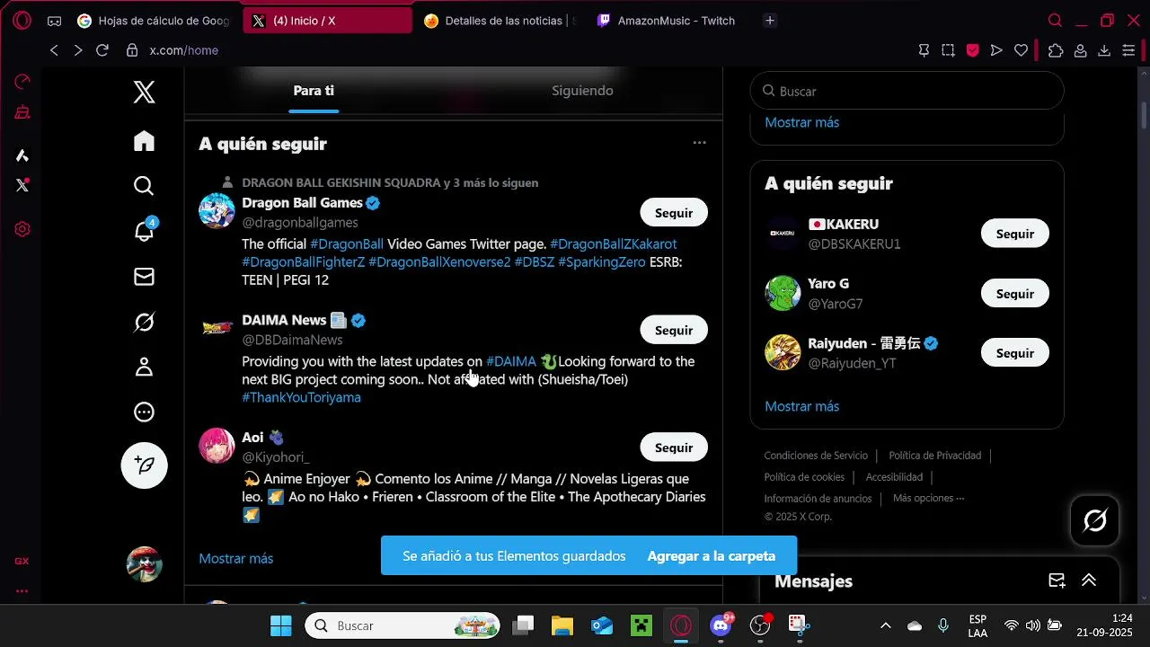Image resolution: width=1150 pixels, height=647 pixels.
Task: Open the snapshot tool in address bar
Action: [x=948, y=50]
